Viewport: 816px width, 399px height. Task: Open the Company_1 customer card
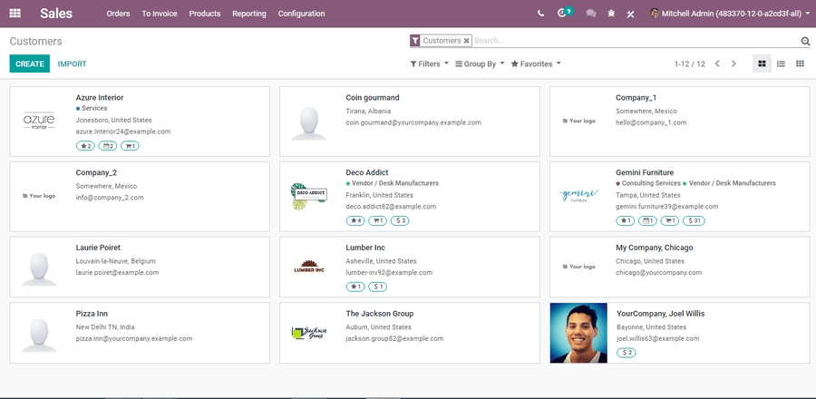680,122
